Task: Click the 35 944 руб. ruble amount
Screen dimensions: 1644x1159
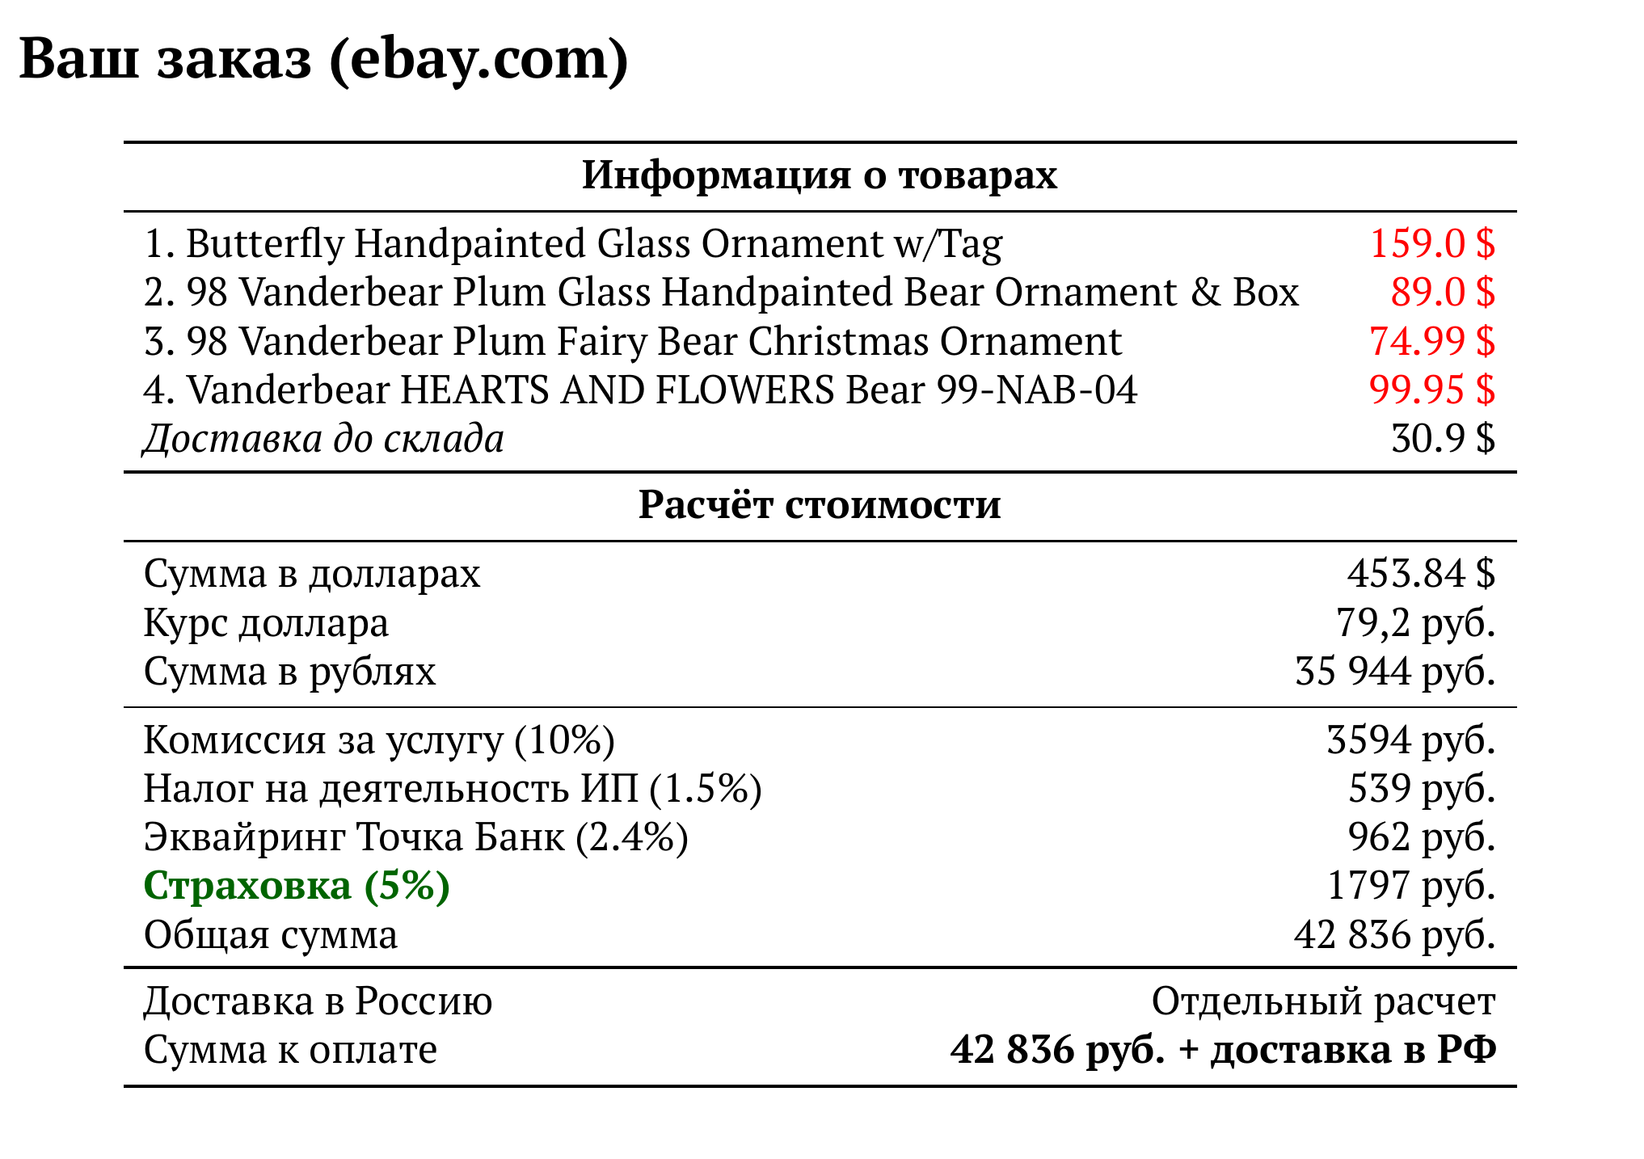Action: [1395, 672]
